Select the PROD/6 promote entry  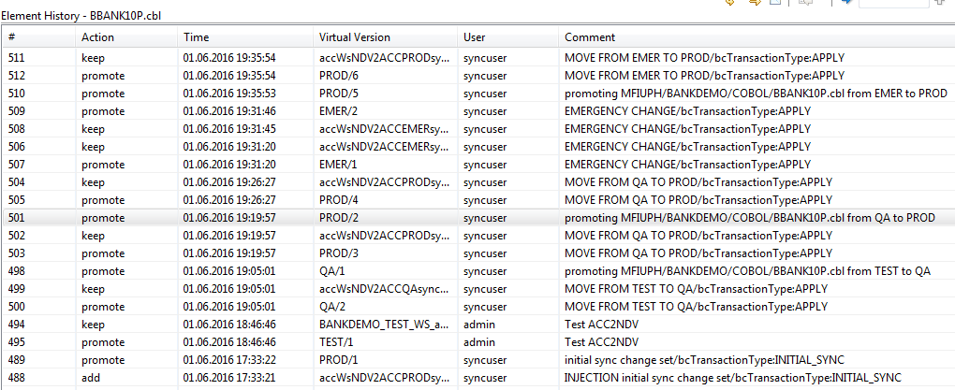coord(478,76)
